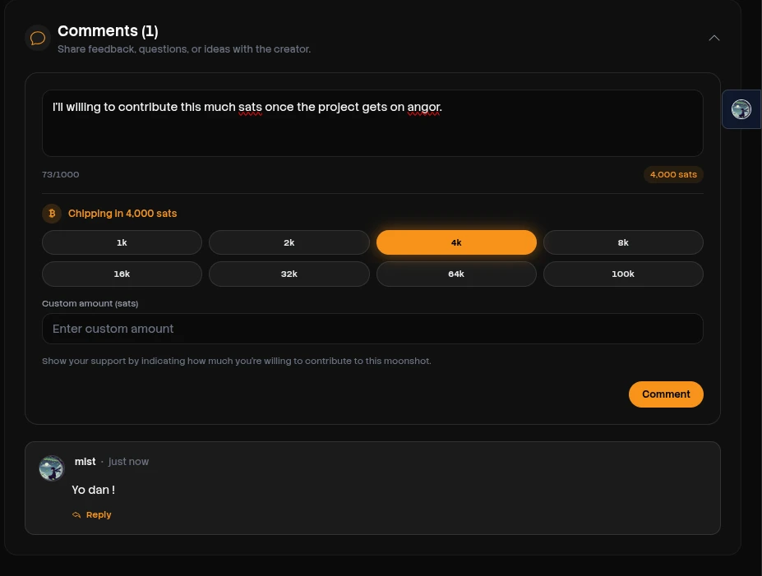
Task: Select the 100k sats amount
Action: [x=623, y=274]
